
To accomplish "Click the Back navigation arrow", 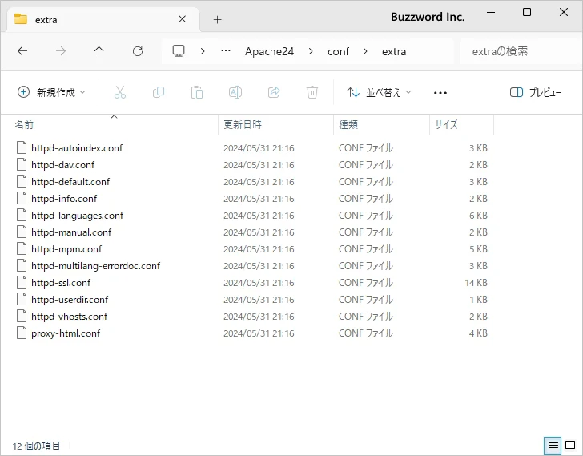I will (x=22, y=51).
